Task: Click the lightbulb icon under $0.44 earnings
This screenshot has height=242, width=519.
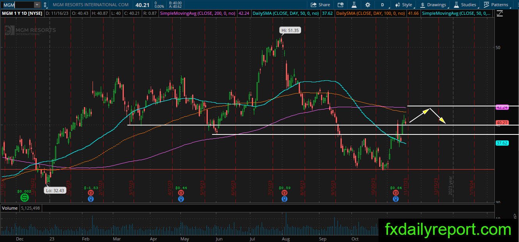Action: (x=181, y=199)
